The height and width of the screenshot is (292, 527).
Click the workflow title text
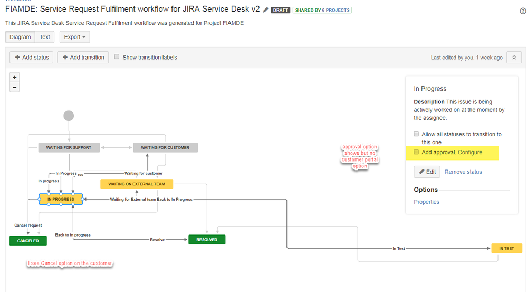coord(132,9)
